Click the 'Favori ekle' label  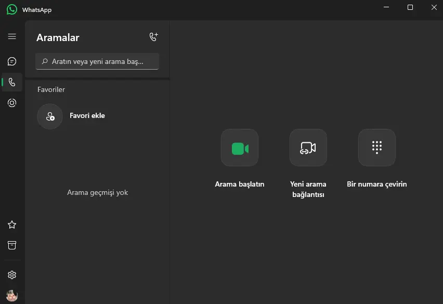(87, 116)
